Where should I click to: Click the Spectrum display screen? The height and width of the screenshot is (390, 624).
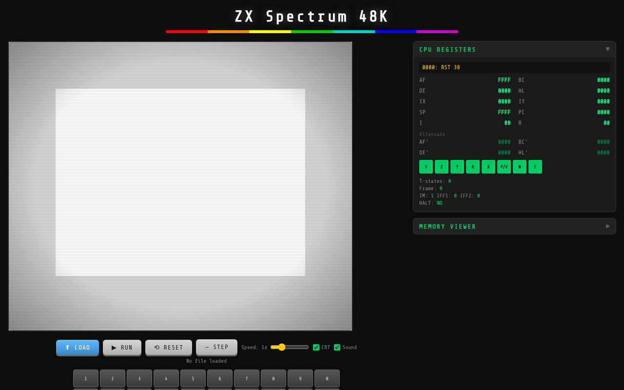click(180, 186)
